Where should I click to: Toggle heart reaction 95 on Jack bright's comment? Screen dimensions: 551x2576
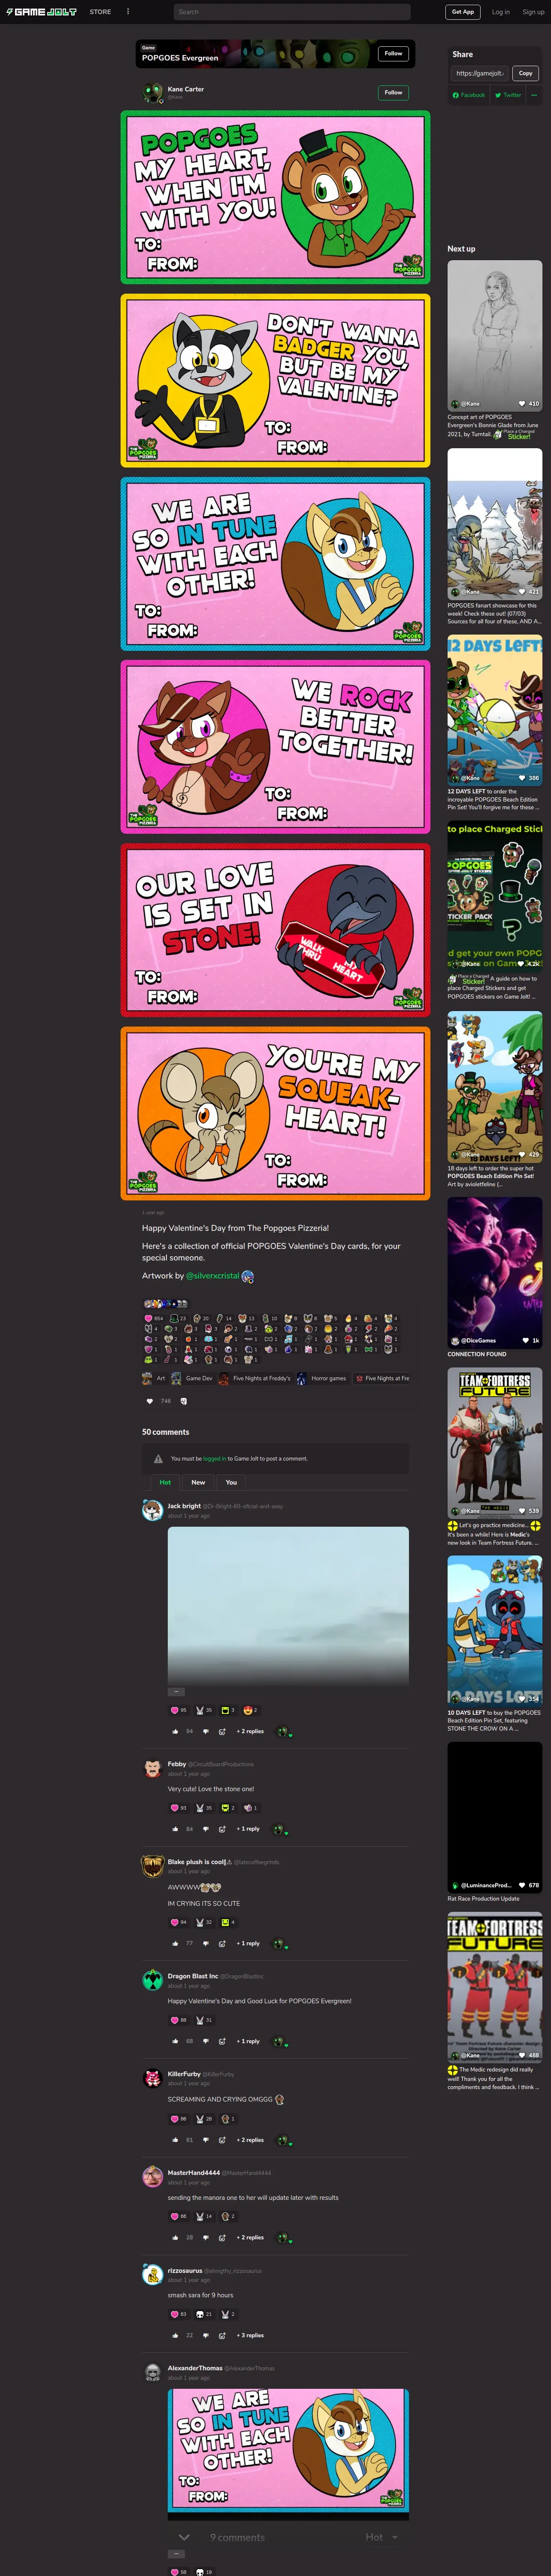pos(179,1710)
